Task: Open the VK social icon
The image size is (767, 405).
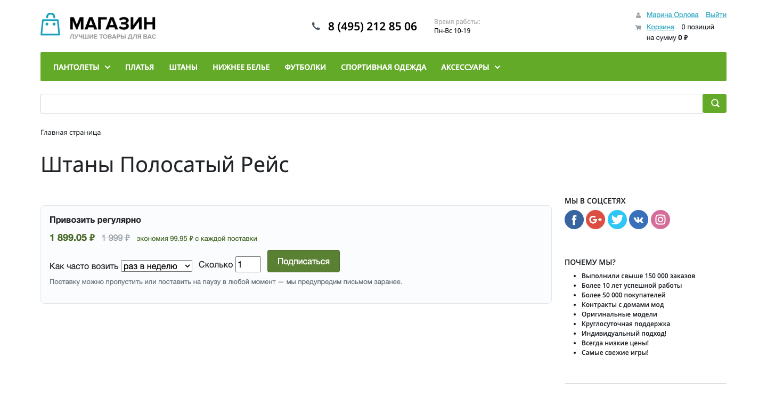Action: point(639,220)
